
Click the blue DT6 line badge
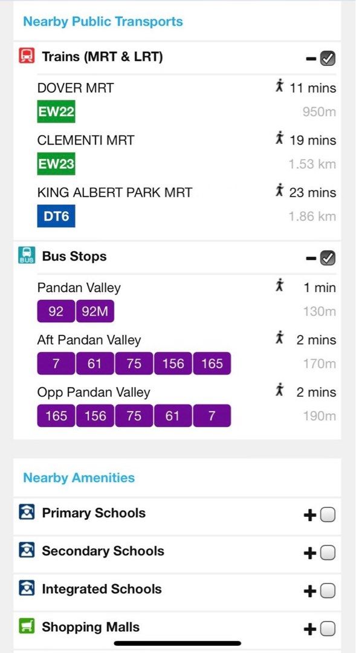pyautogui.click(x=56, y=216)
